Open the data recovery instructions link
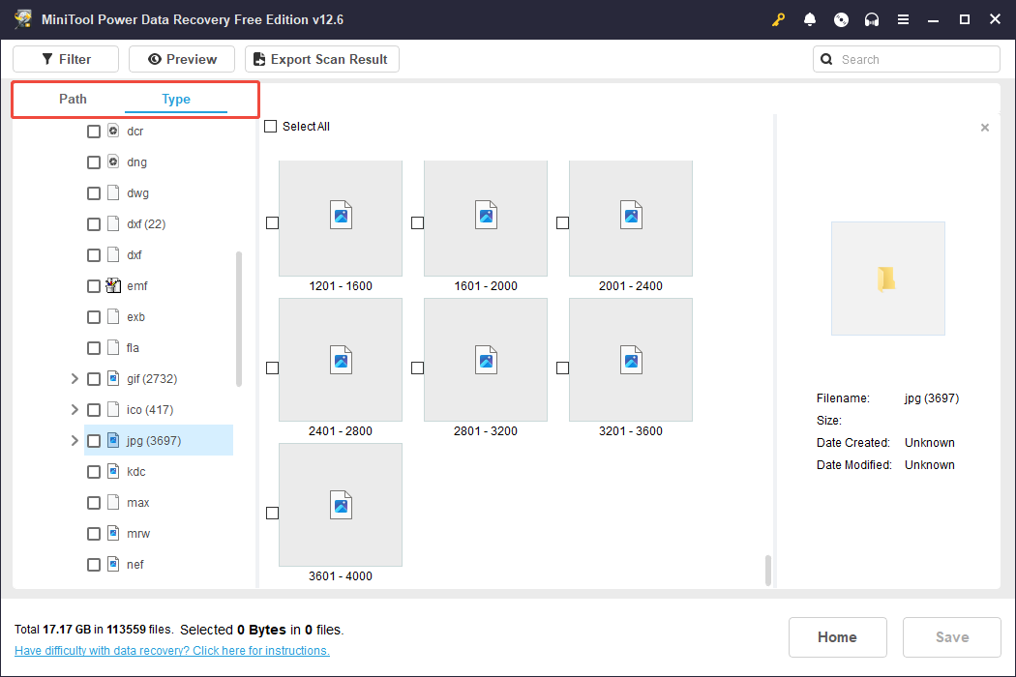The height and width of the screenshot is (677, 1016). pos(172,651)
